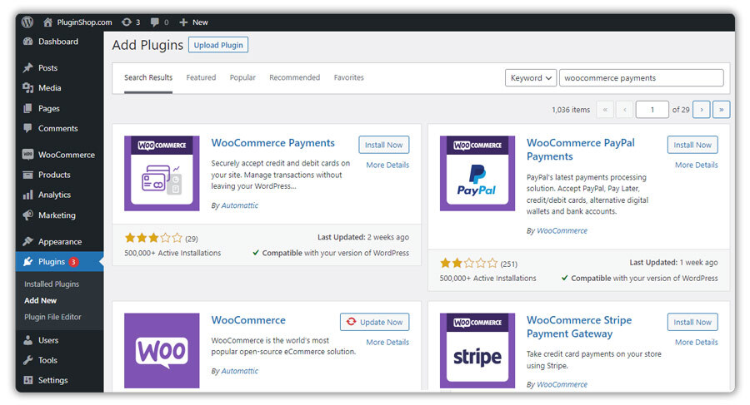This screenshot has width=750, height=405.
Task: Open the Keyword search type dropdown
Action: click(x=531, y=78)
